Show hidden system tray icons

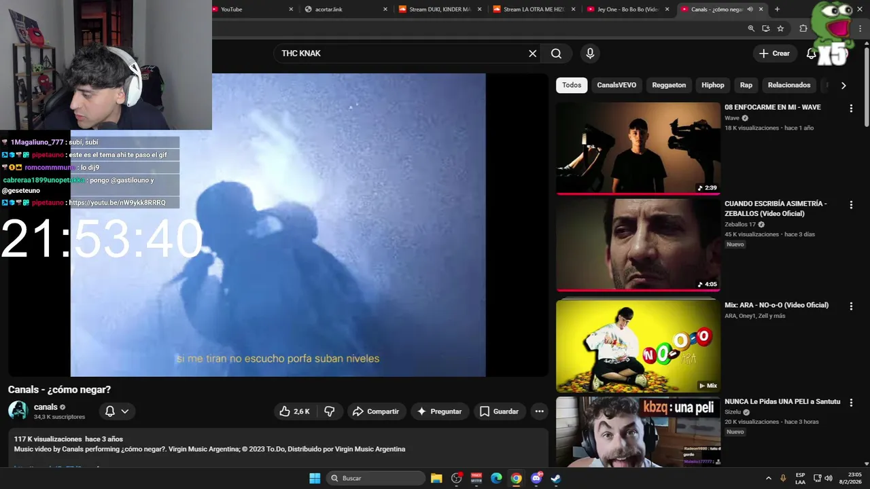(769, 478)
